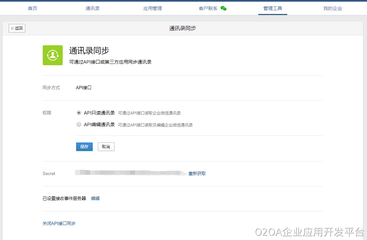The width and height of the screenshot is (367, 240).
Task: Select the API编辑通讯录 radio button
Action: click(x=79, y=124)
